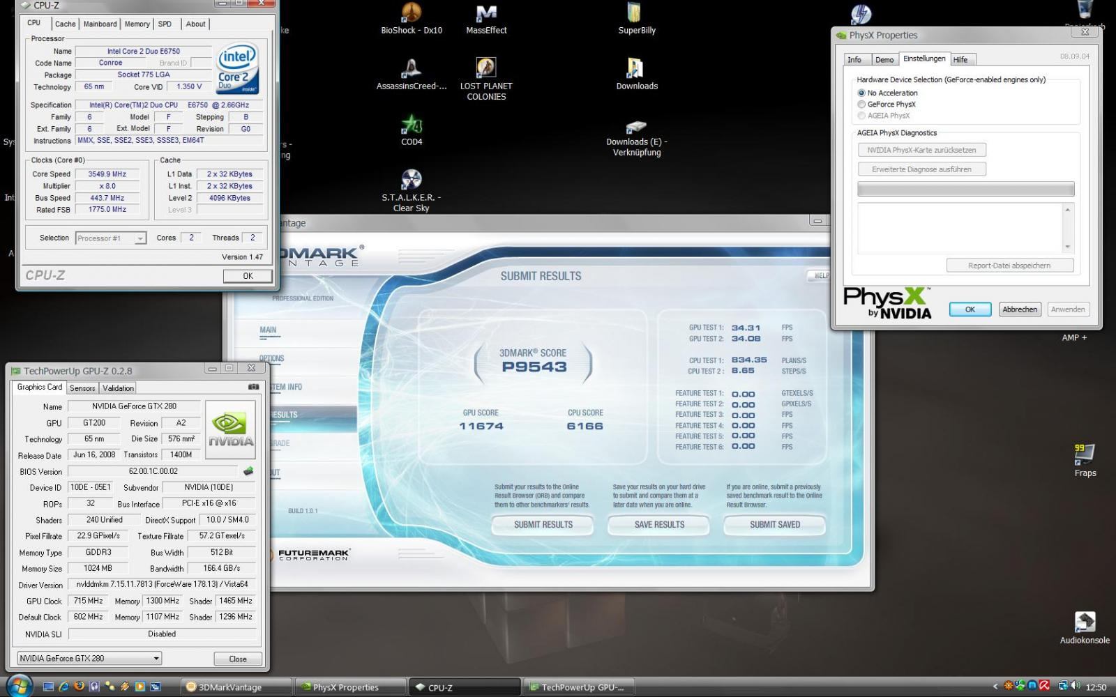Screen dimensions: 1116x697
Task: Click the Intel Core 2 Duo logo
Action: (x=238, y=68)
